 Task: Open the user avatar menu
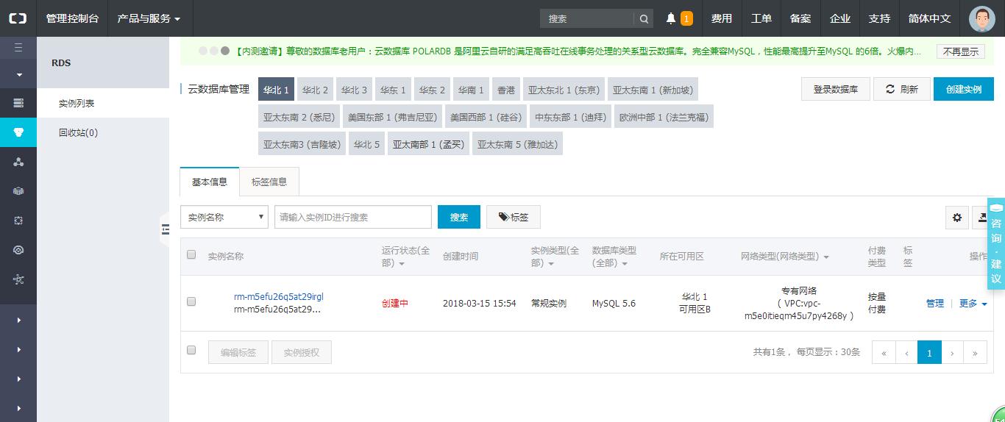(981, 18)
